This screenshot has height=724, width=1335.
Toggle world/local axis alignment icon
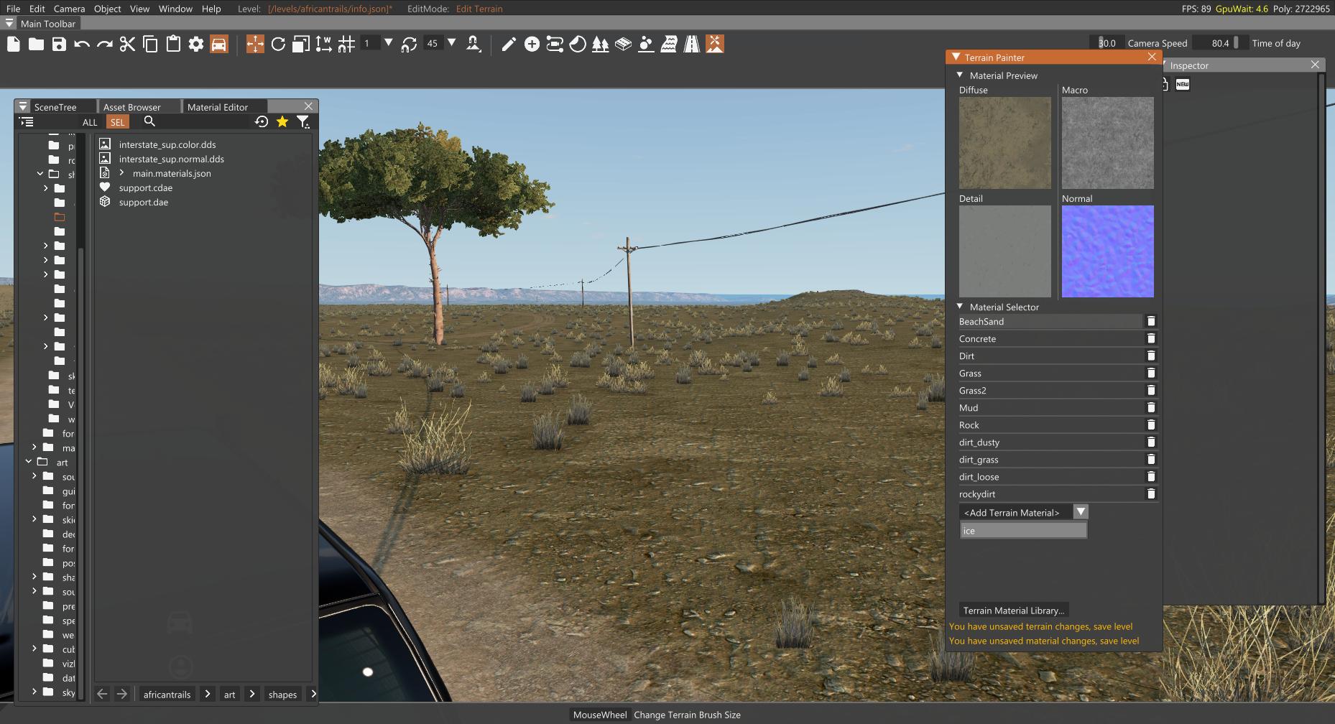tap(323, 44)
